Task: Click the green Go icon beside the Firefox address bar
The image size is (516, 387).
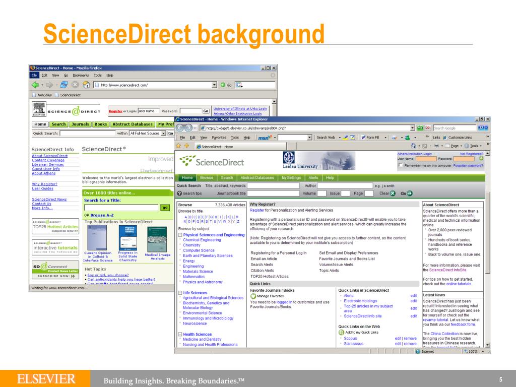Action: (223, 85)
